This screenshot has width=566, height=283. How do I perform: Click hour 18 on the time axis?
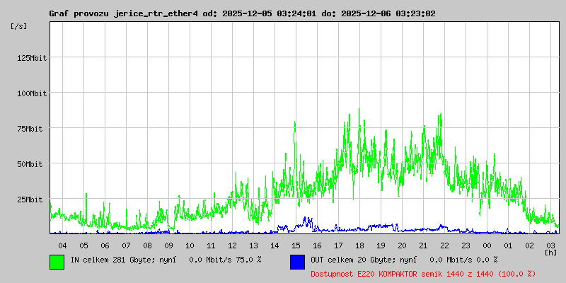pos(359,245)
